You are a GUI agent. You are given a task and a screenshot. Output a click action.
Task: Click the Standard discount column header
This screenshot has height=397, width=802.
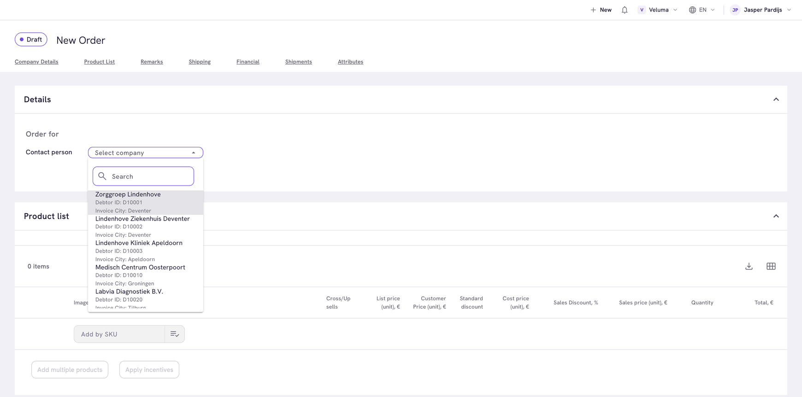point(472,303)
